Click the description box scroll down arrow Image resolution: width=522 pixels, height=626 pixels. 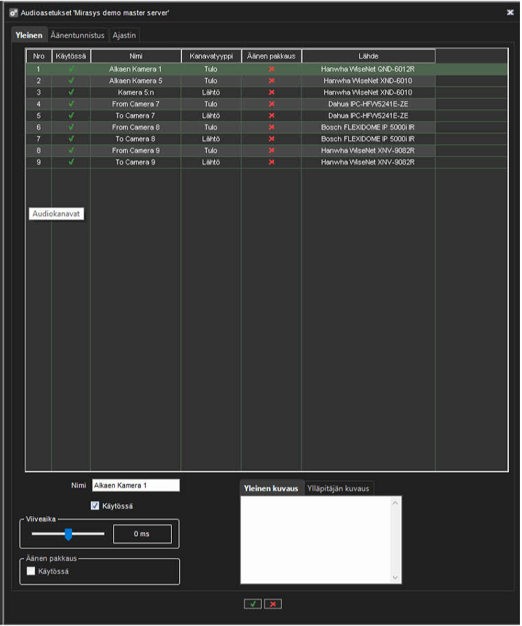click(395, 578)
